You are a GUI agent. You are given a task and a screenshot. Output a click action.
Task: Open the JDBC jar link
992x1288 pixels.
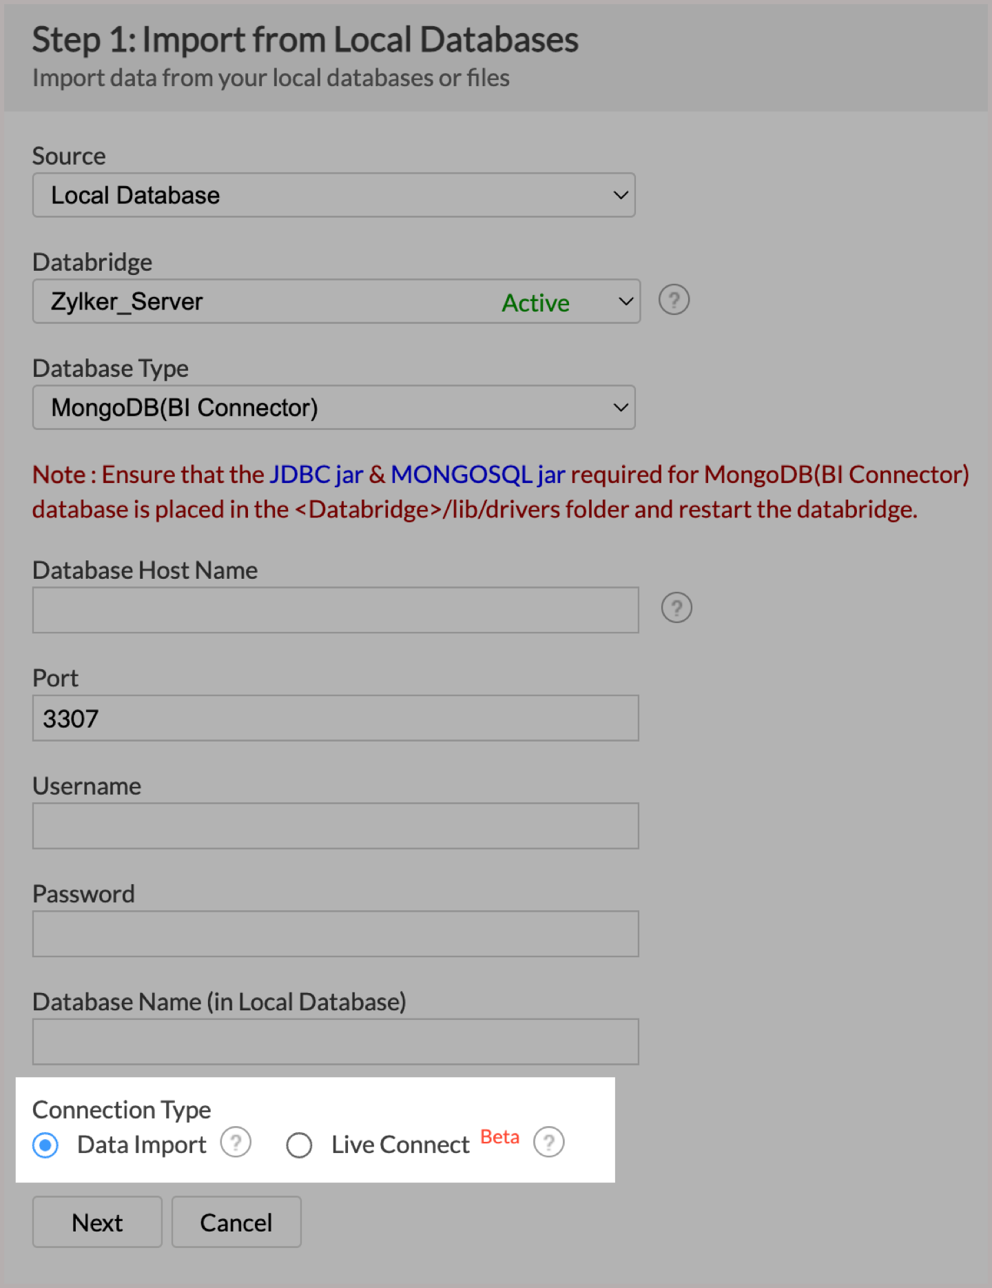(x=316, y=475)
